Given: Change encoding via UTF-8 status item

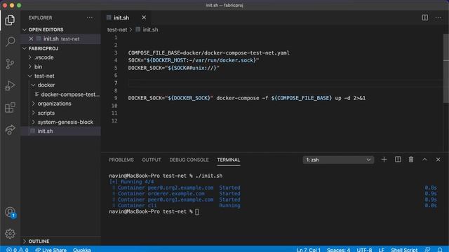Looking at the screenshot, I should [x=364, y=250].
